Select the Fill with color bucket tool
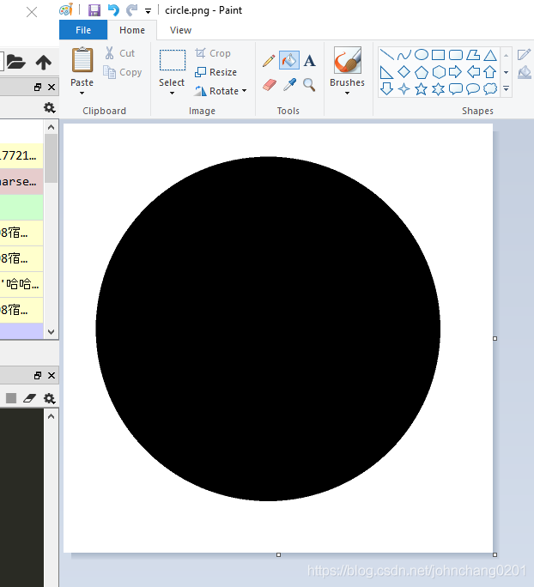Screen dimensions: 534x587 tap(289, 60)
